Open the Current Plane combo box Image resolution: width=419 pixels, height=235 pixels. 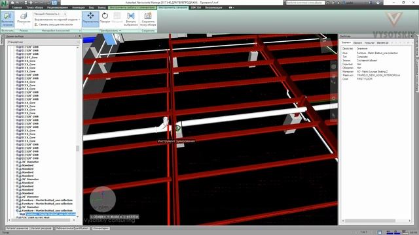(50, 14)
